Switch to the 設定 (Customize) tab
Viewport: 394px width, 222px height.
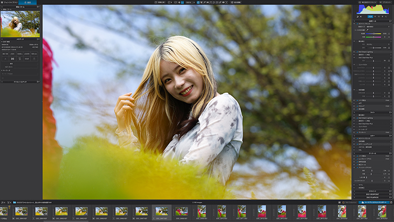click(x=28, y=2)
